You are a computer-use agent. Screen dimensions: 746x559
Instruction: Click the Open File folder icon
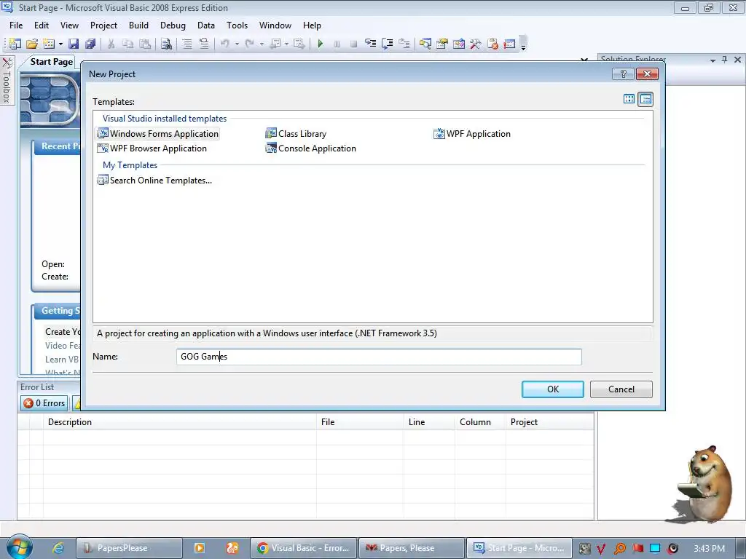(32, 44)
